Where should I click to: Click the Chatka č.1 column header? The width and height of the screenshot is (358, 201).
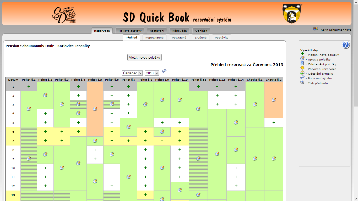pyautogui.click(x=255, y=80)
